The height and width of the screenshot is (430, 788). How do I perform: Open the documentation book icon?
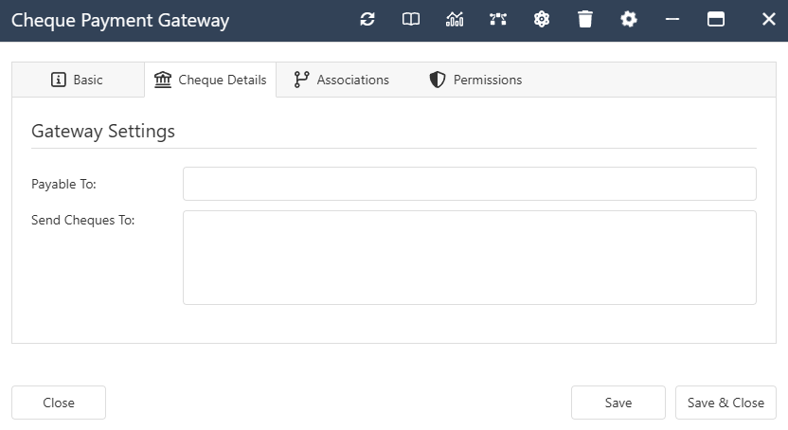pos(411,20)
